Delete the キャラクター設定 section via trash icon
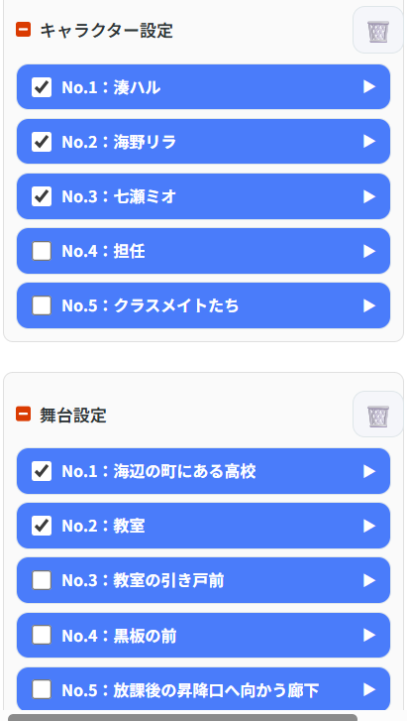This screenshot has height=721, width=407. click(377, 31)
